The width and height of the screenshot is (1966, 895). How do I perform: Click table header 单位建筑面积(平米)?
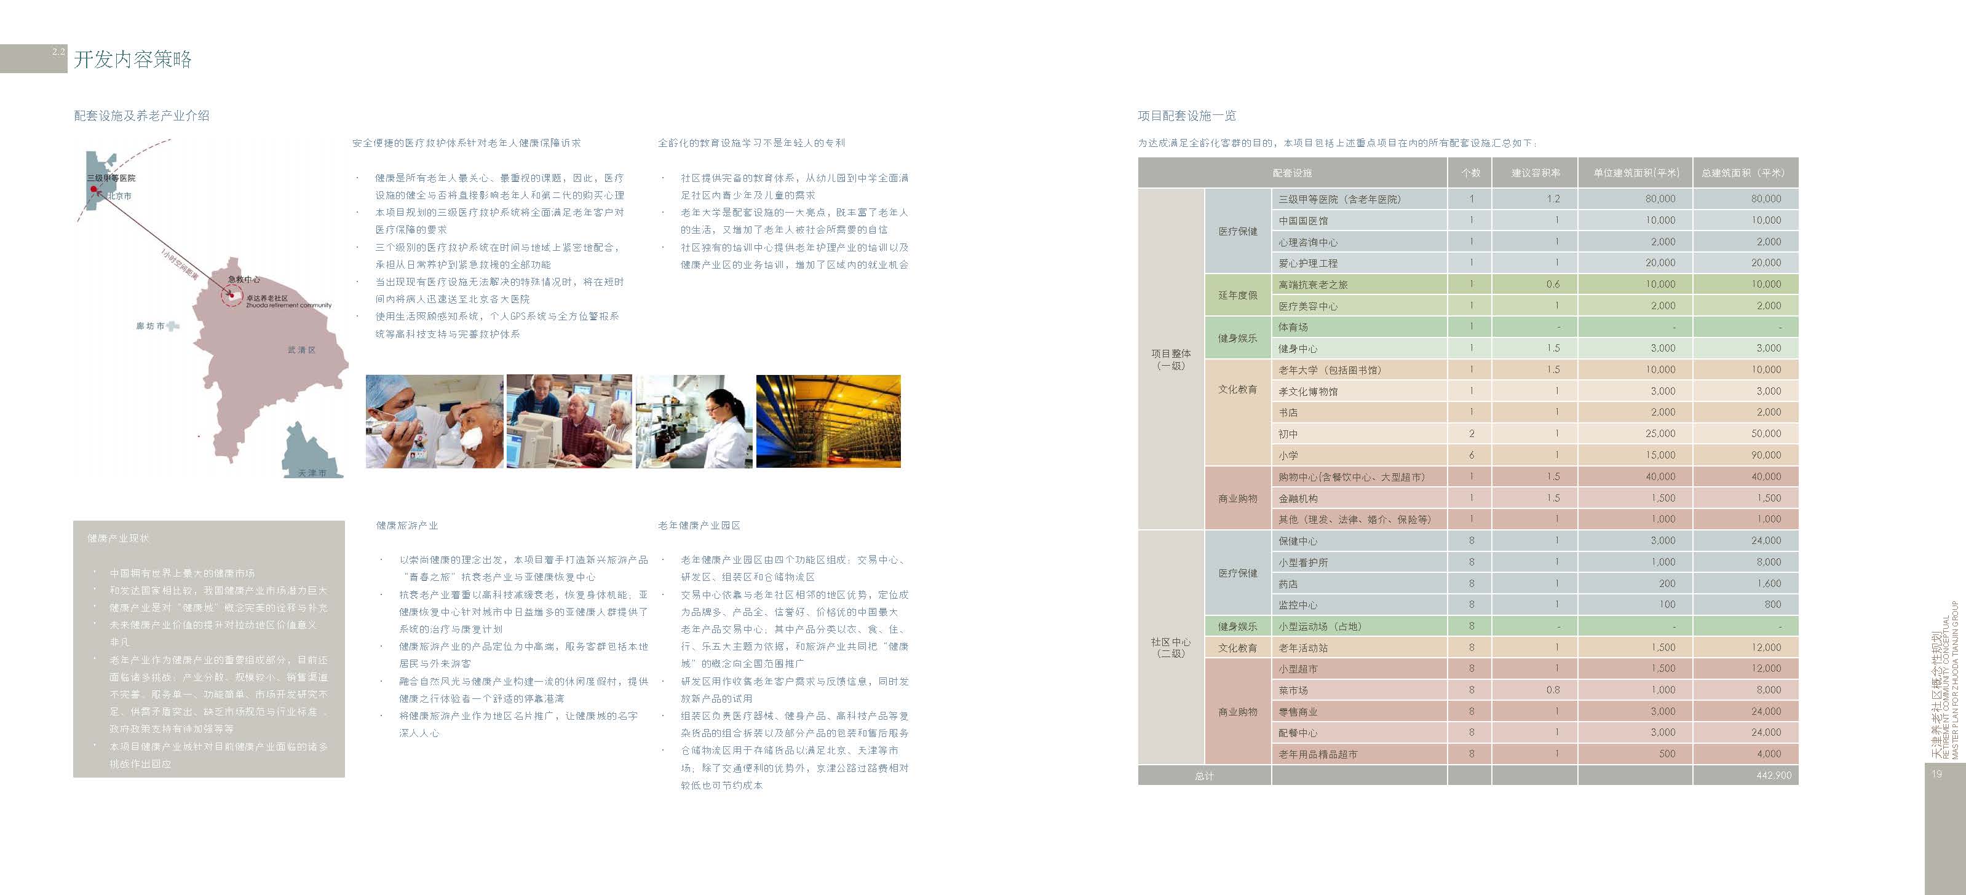pos(1636,173)
